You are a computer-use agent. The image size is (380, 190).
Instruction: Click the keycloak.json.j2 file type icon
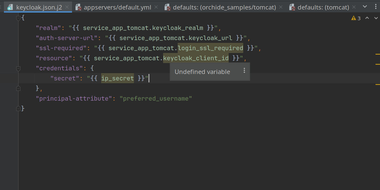click(x=10, y=7)
